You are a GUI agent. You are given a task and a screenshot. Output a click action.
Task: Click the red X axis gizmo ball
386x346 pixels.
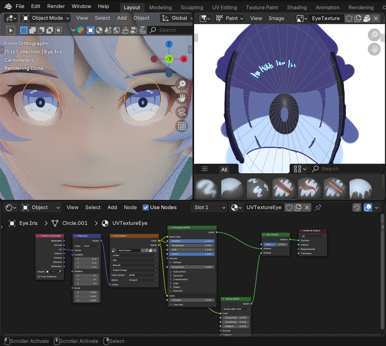tap(184, 59)
